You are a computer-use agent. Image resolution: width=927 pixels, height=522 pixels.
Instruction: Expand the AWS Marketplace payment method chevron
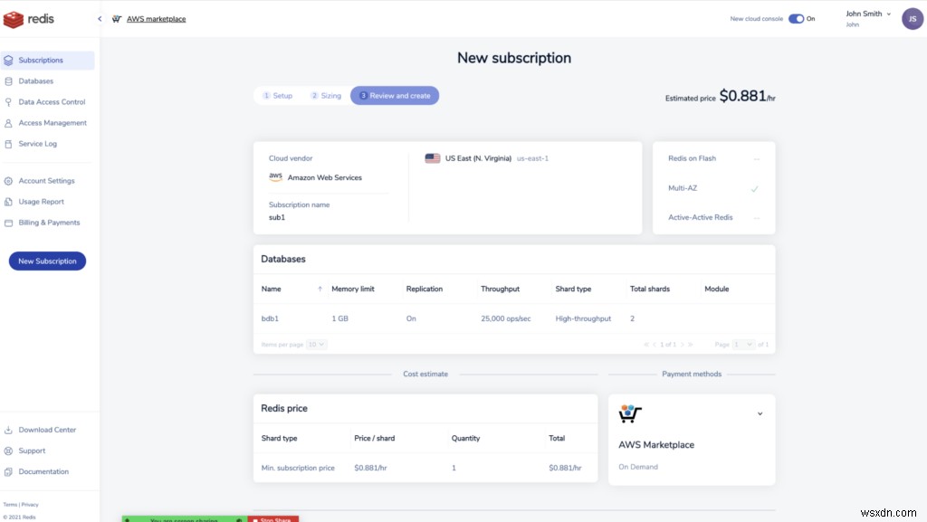tap(760, 412)
